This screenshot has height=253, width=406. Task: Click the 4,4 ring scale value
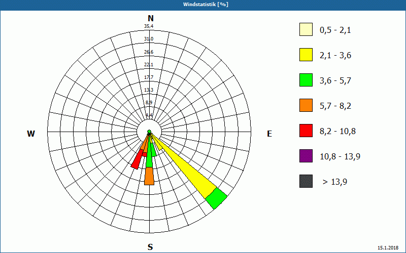coord(149,115)
